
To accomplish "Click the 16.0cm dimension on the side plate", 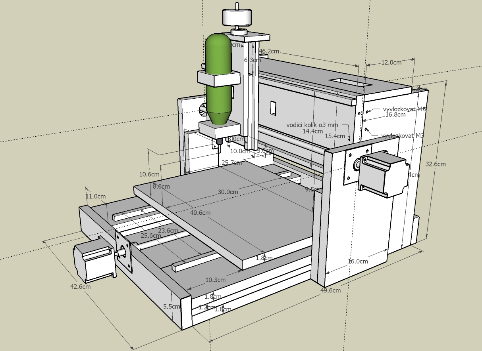I will (x=358, y=261).
